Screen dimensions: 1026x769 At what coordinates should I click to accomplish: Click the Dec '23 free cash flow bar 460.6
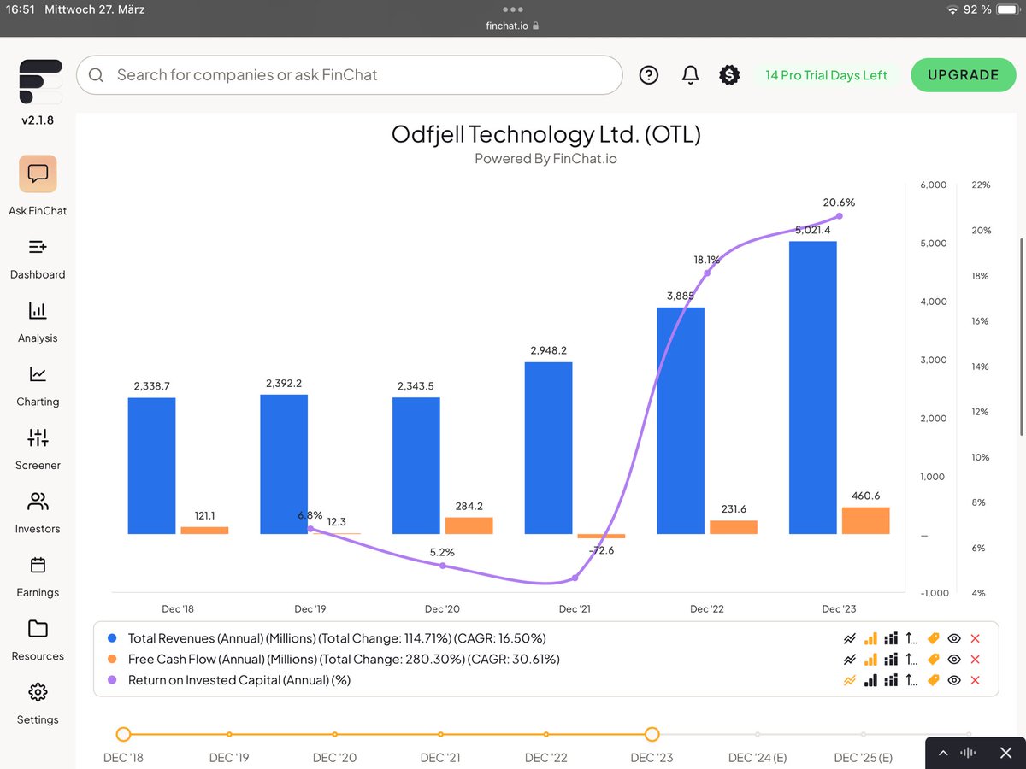[865, 520]
